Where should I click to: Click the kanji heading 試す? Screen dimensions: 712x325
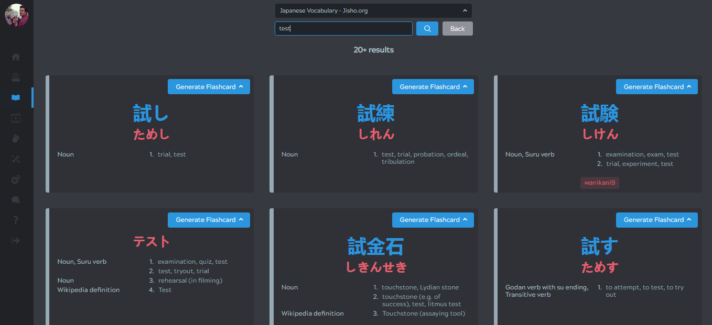point(600,246)
